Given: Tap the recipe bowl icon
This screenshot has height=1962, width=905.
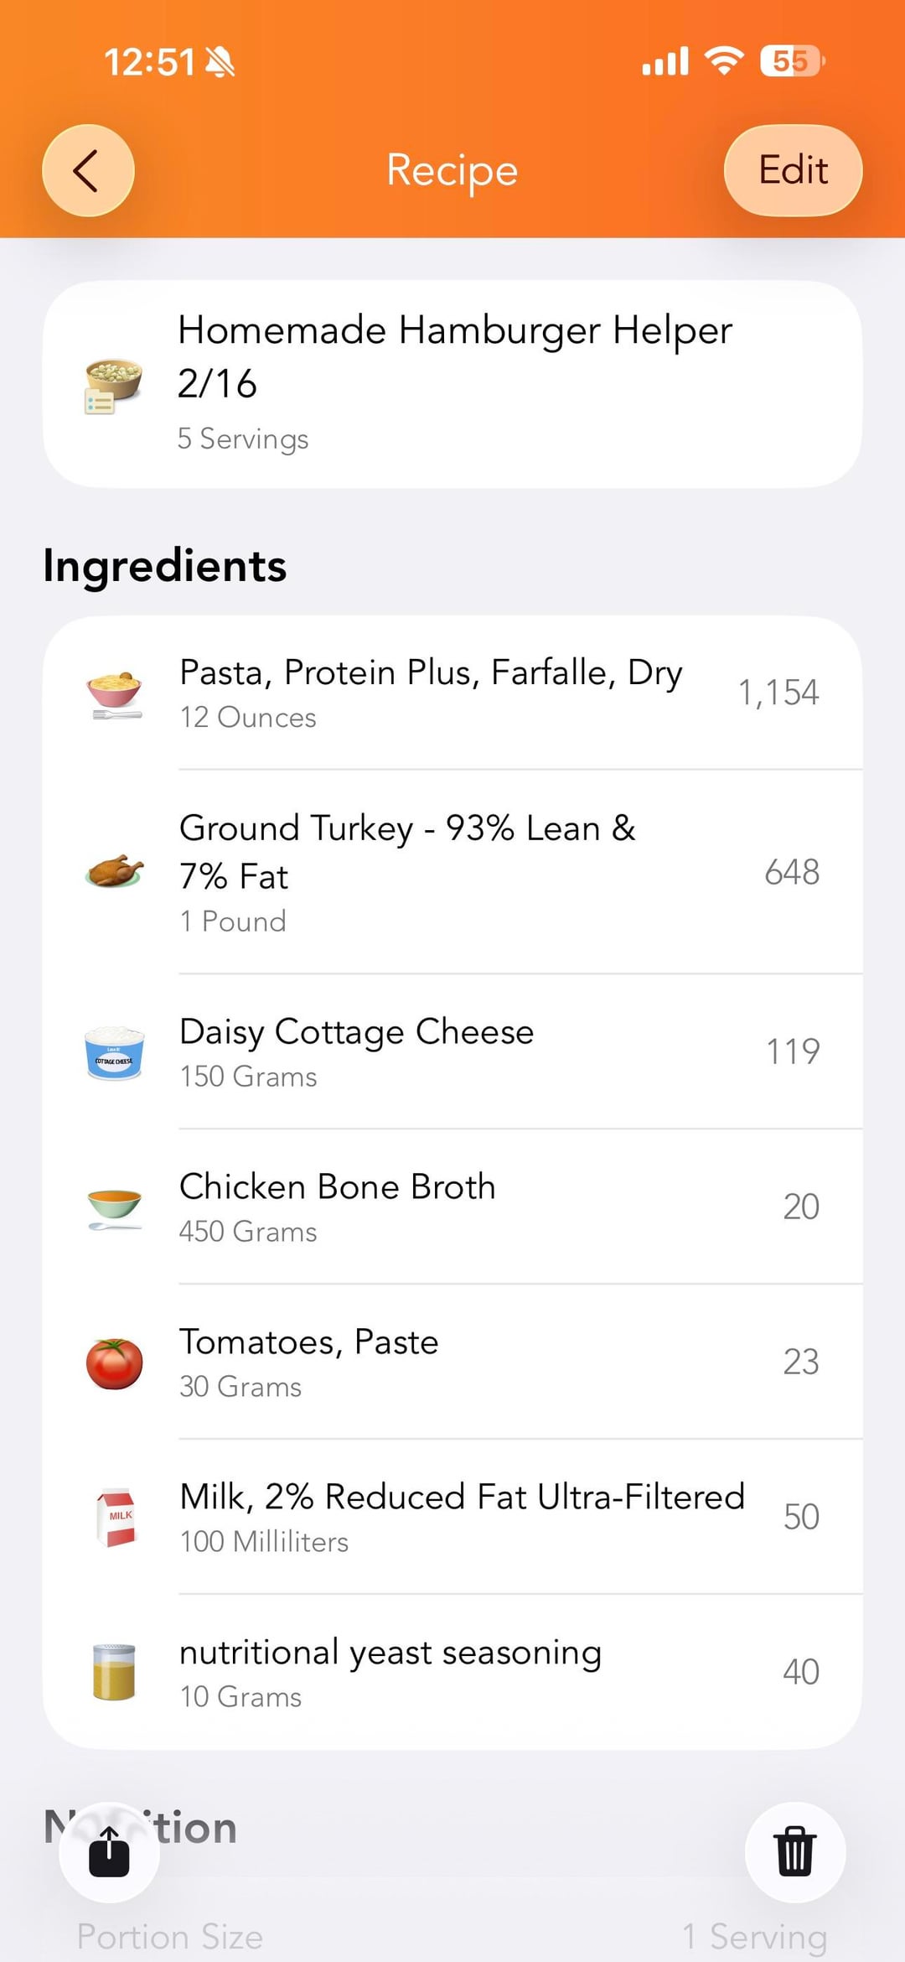Looking at the screenshot, I should tap(113, 386).
